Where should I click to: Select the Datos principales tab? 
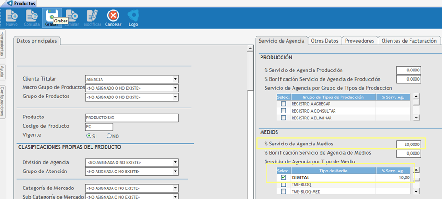[x=37, y=41]
